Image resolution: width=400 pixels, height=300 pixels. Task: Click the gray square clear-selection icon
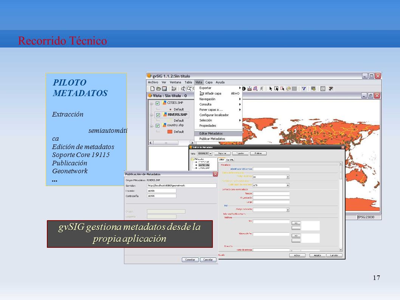(x=295, y=89)
